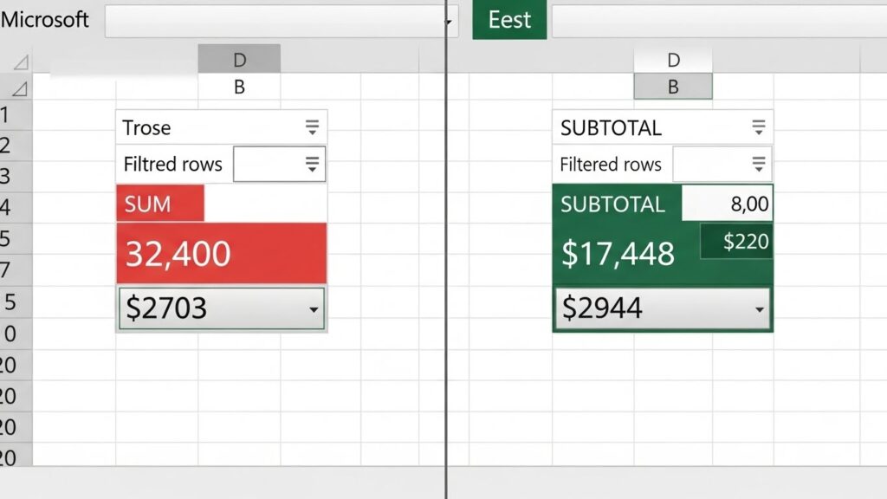Viewport: 887px width, 499px height.
Task: Select column header D in the left pane
Action: pos(239,60)
